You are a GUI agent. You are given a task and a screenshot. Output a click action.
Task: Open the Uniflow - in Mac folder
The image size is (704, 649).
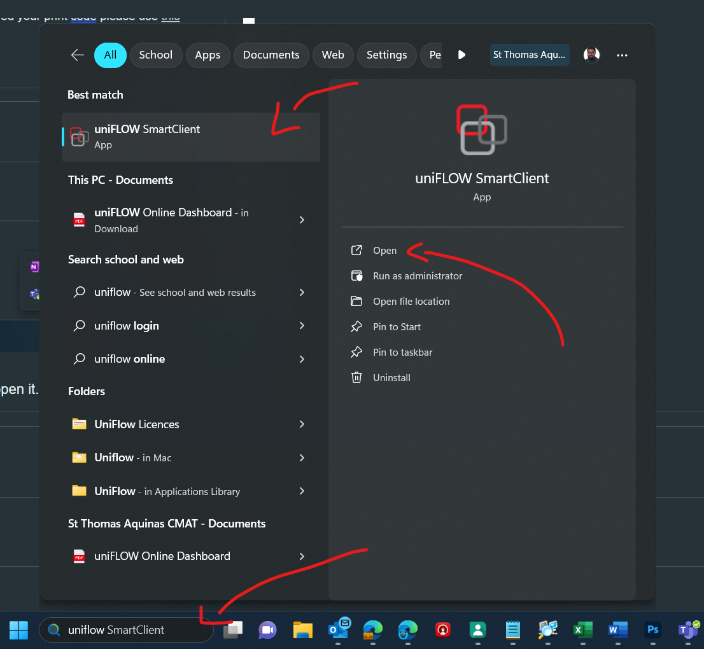point(191,457)
